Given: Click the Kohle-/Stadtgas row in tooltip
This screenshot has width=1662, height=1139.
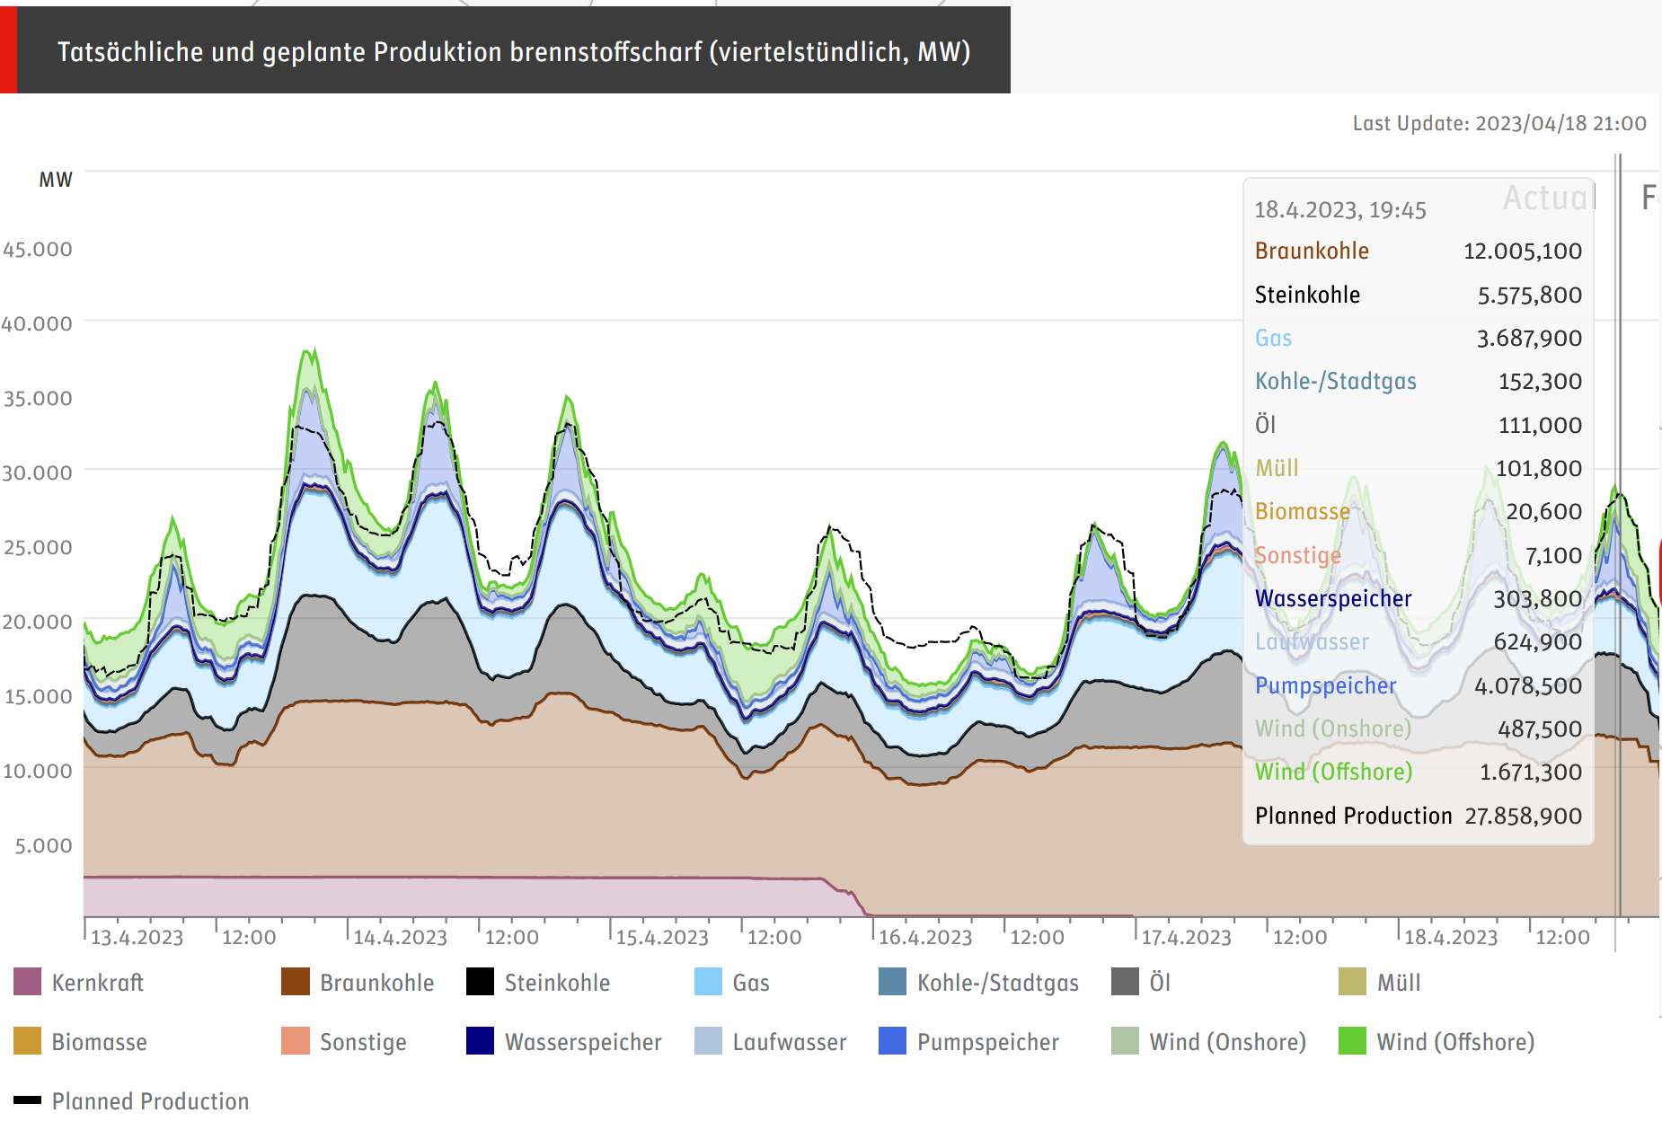Looking at the screenshot, I should click(x=1419, y=381).
